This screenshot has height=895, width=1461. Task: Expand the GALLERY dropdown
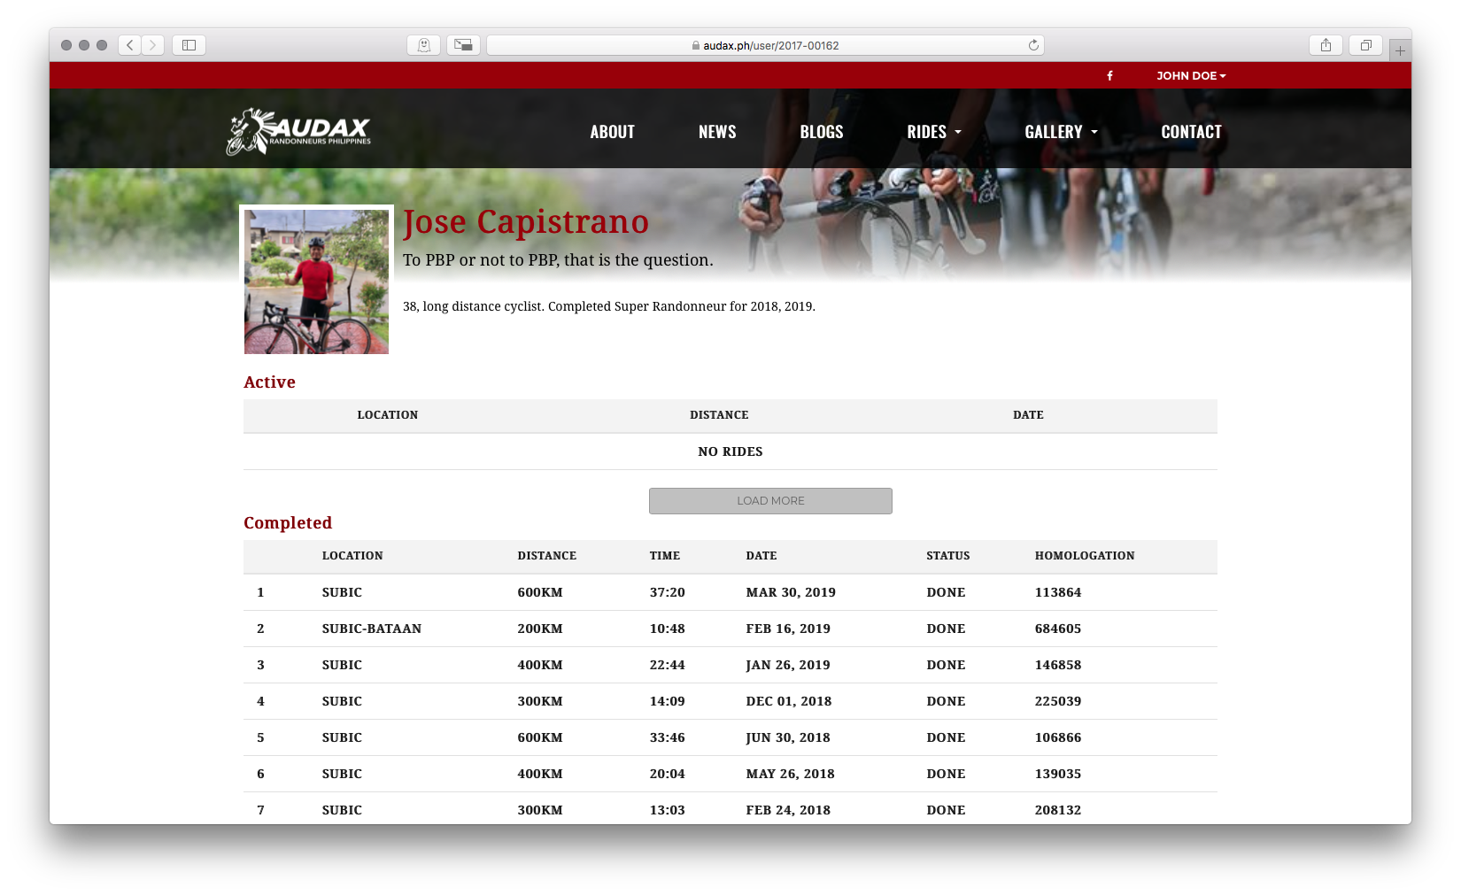(1060, 131)
